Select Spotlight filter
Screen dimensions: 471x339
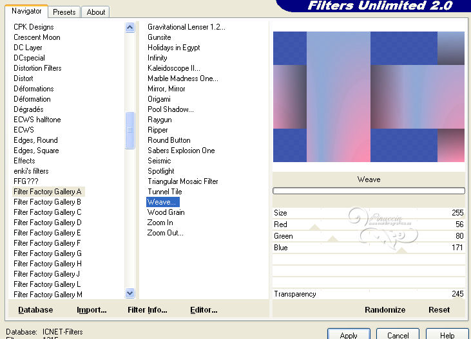tap(160, 171)
